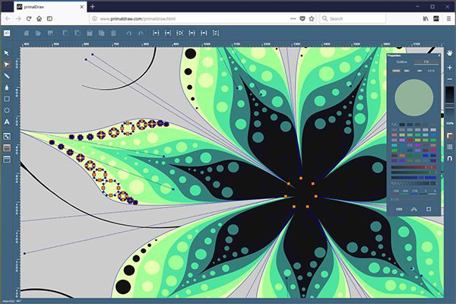
Task: Select the hand pan tool
Action: 450,53
